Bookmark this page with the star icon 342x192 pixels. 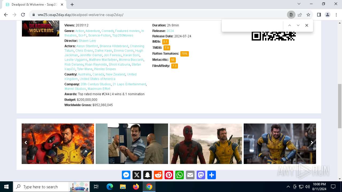coord(308,15)
